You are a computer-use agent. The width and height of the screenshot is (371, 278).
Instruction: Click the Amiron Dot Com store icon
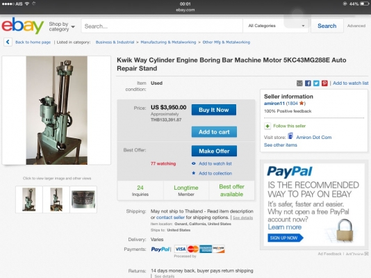point(290,136)
